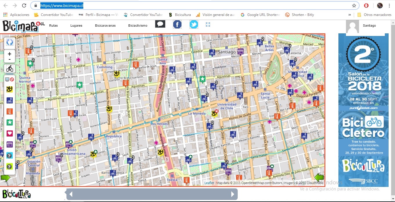Open the Aplicaciones shortcut

[16, 15]
